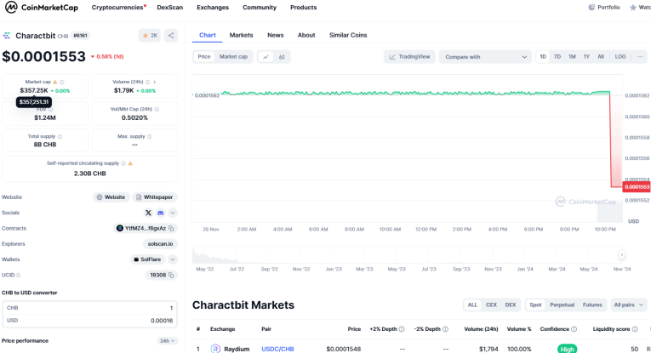This screenshot has width=651, height=353.
Task: Click the circulating supply warning triangle
Action: point(130,163)
